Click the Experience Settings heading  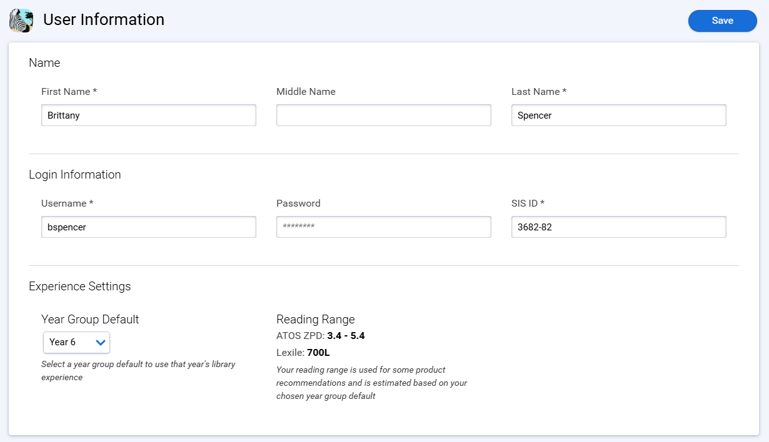click(80, 286)
